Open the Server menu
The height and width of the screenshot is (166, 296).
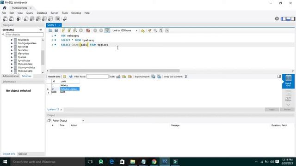click(54, 13)
